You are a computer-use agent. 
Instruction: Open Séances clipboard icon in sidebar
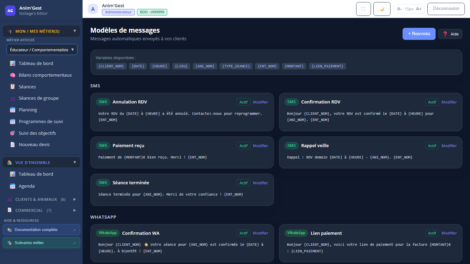click(x=12, y=87)
